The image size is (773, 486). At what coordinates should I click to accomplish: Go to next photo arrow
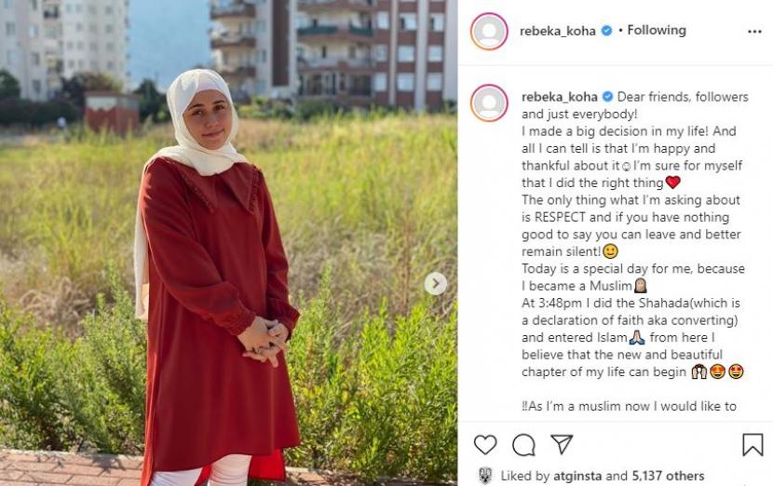point(436,283)
